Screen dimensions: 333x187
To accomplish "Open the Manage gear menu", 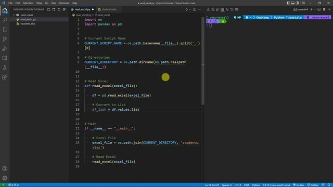I will [5, 178].
